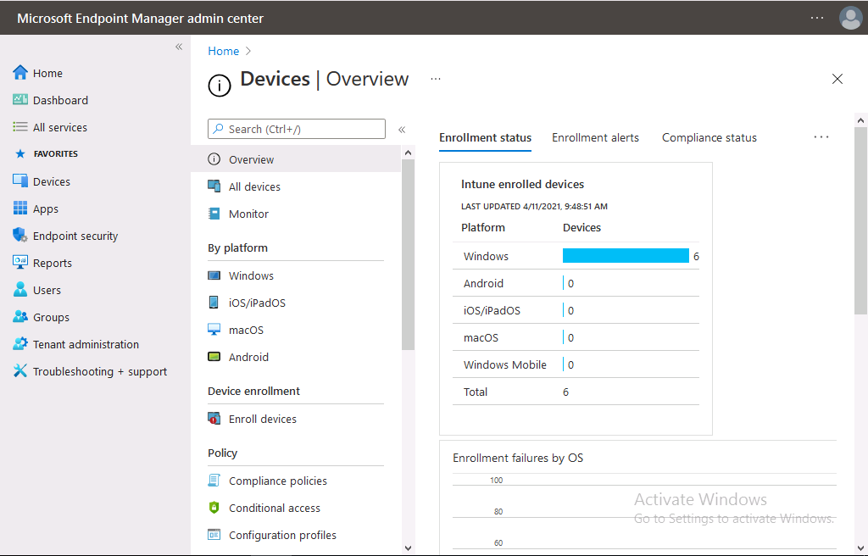Click the blade menu scrollbar thumb

tap(408, 255)
